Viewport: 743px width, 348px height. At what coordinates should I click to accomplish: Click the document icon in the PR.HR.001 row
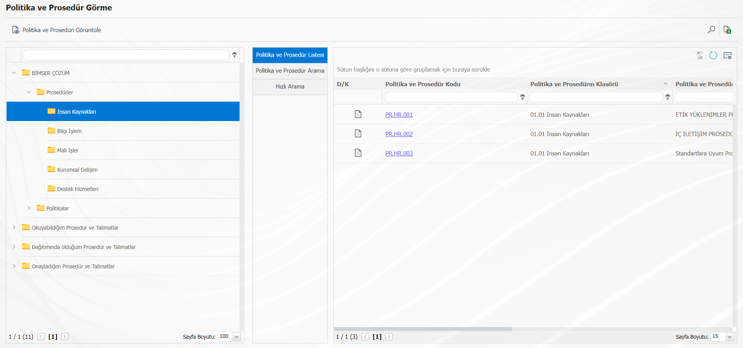click(358, 114)
